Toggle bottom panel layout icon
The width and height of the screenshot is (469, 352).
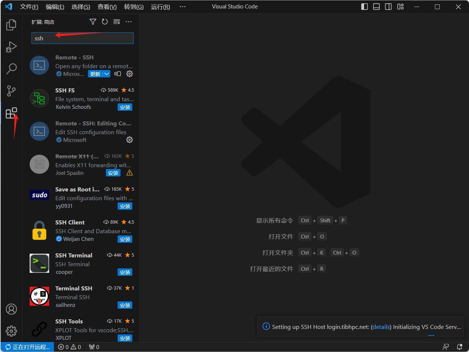[376, 7]
